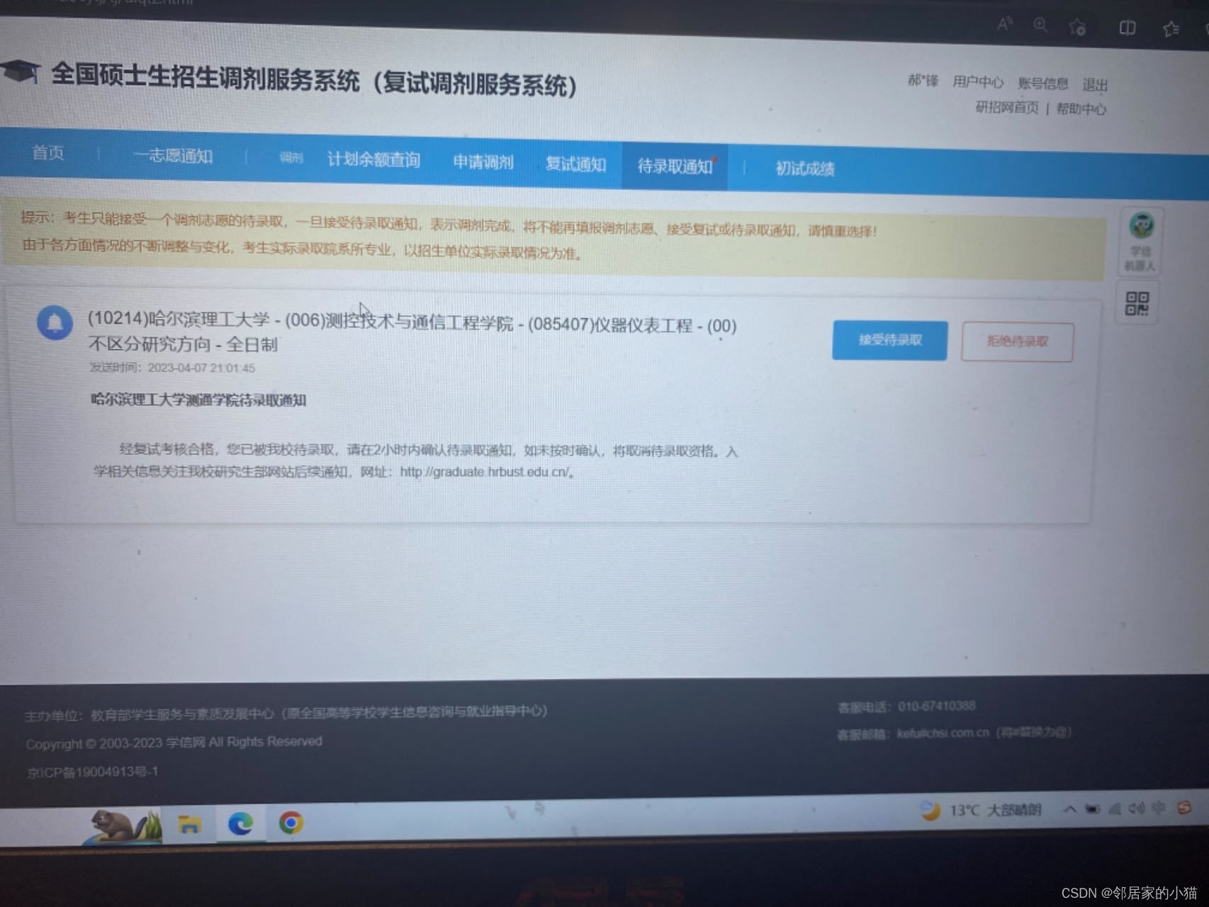Click the 京ICP备19004913号-1 footer text

tap(93, 772)
